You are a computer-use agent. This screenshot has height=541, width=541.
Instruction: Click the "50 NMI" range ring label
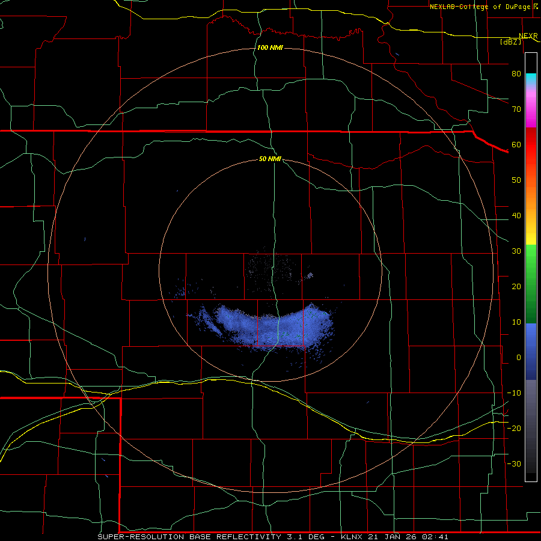[x=270, y=159]
